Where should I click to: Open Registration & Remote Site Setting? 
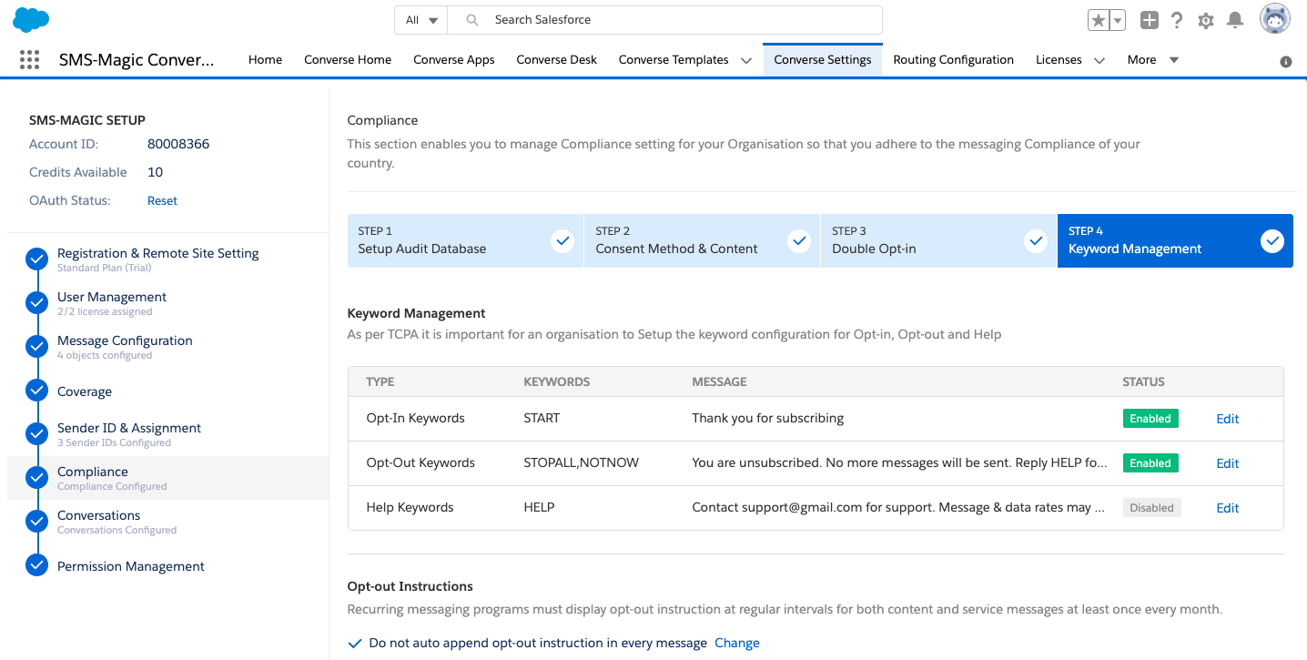tap(157, 253)
